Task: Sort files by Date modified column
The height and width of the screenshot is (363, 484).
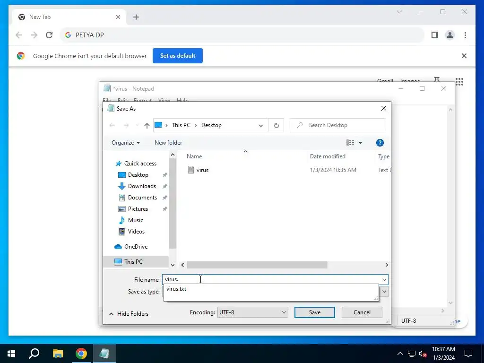Action: [x=328, y=156]
